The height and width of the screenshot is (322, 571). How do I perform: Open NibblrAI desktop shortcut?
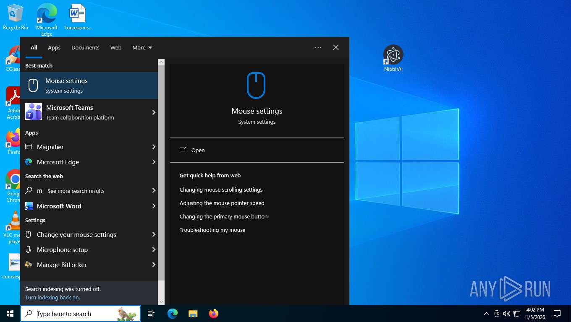393,58
